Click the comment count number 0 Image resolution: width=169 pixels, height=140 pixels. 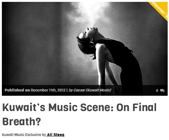coord(157,90)
